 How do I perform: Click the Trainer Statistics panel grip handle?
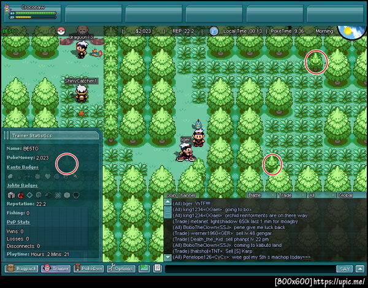point(6,136)
